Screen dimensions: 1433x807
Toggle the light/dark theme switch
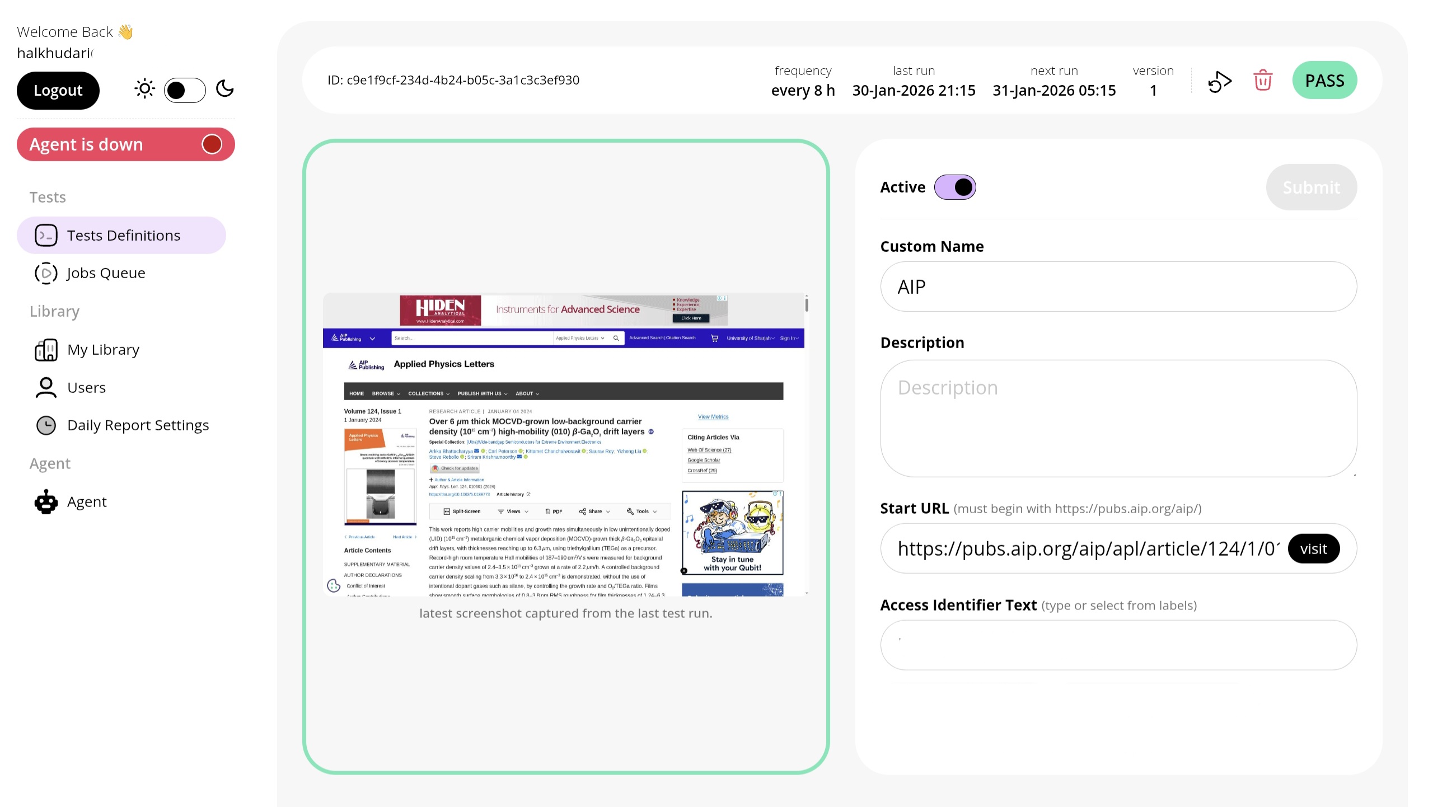click(x=185, y=90)
